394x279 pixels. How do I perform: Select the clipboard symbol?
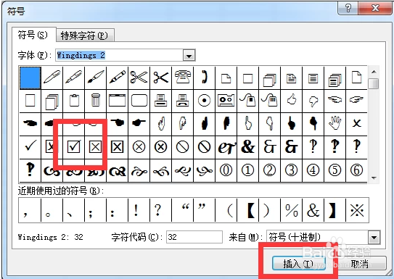click(x=74, y=101)
